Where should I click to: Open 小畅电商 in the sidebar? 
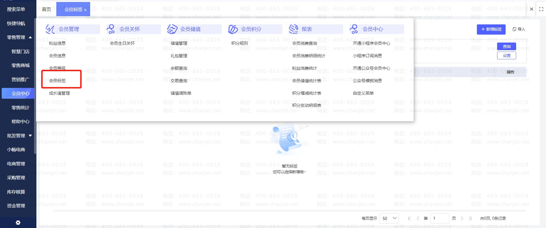(x=16, y=149)
